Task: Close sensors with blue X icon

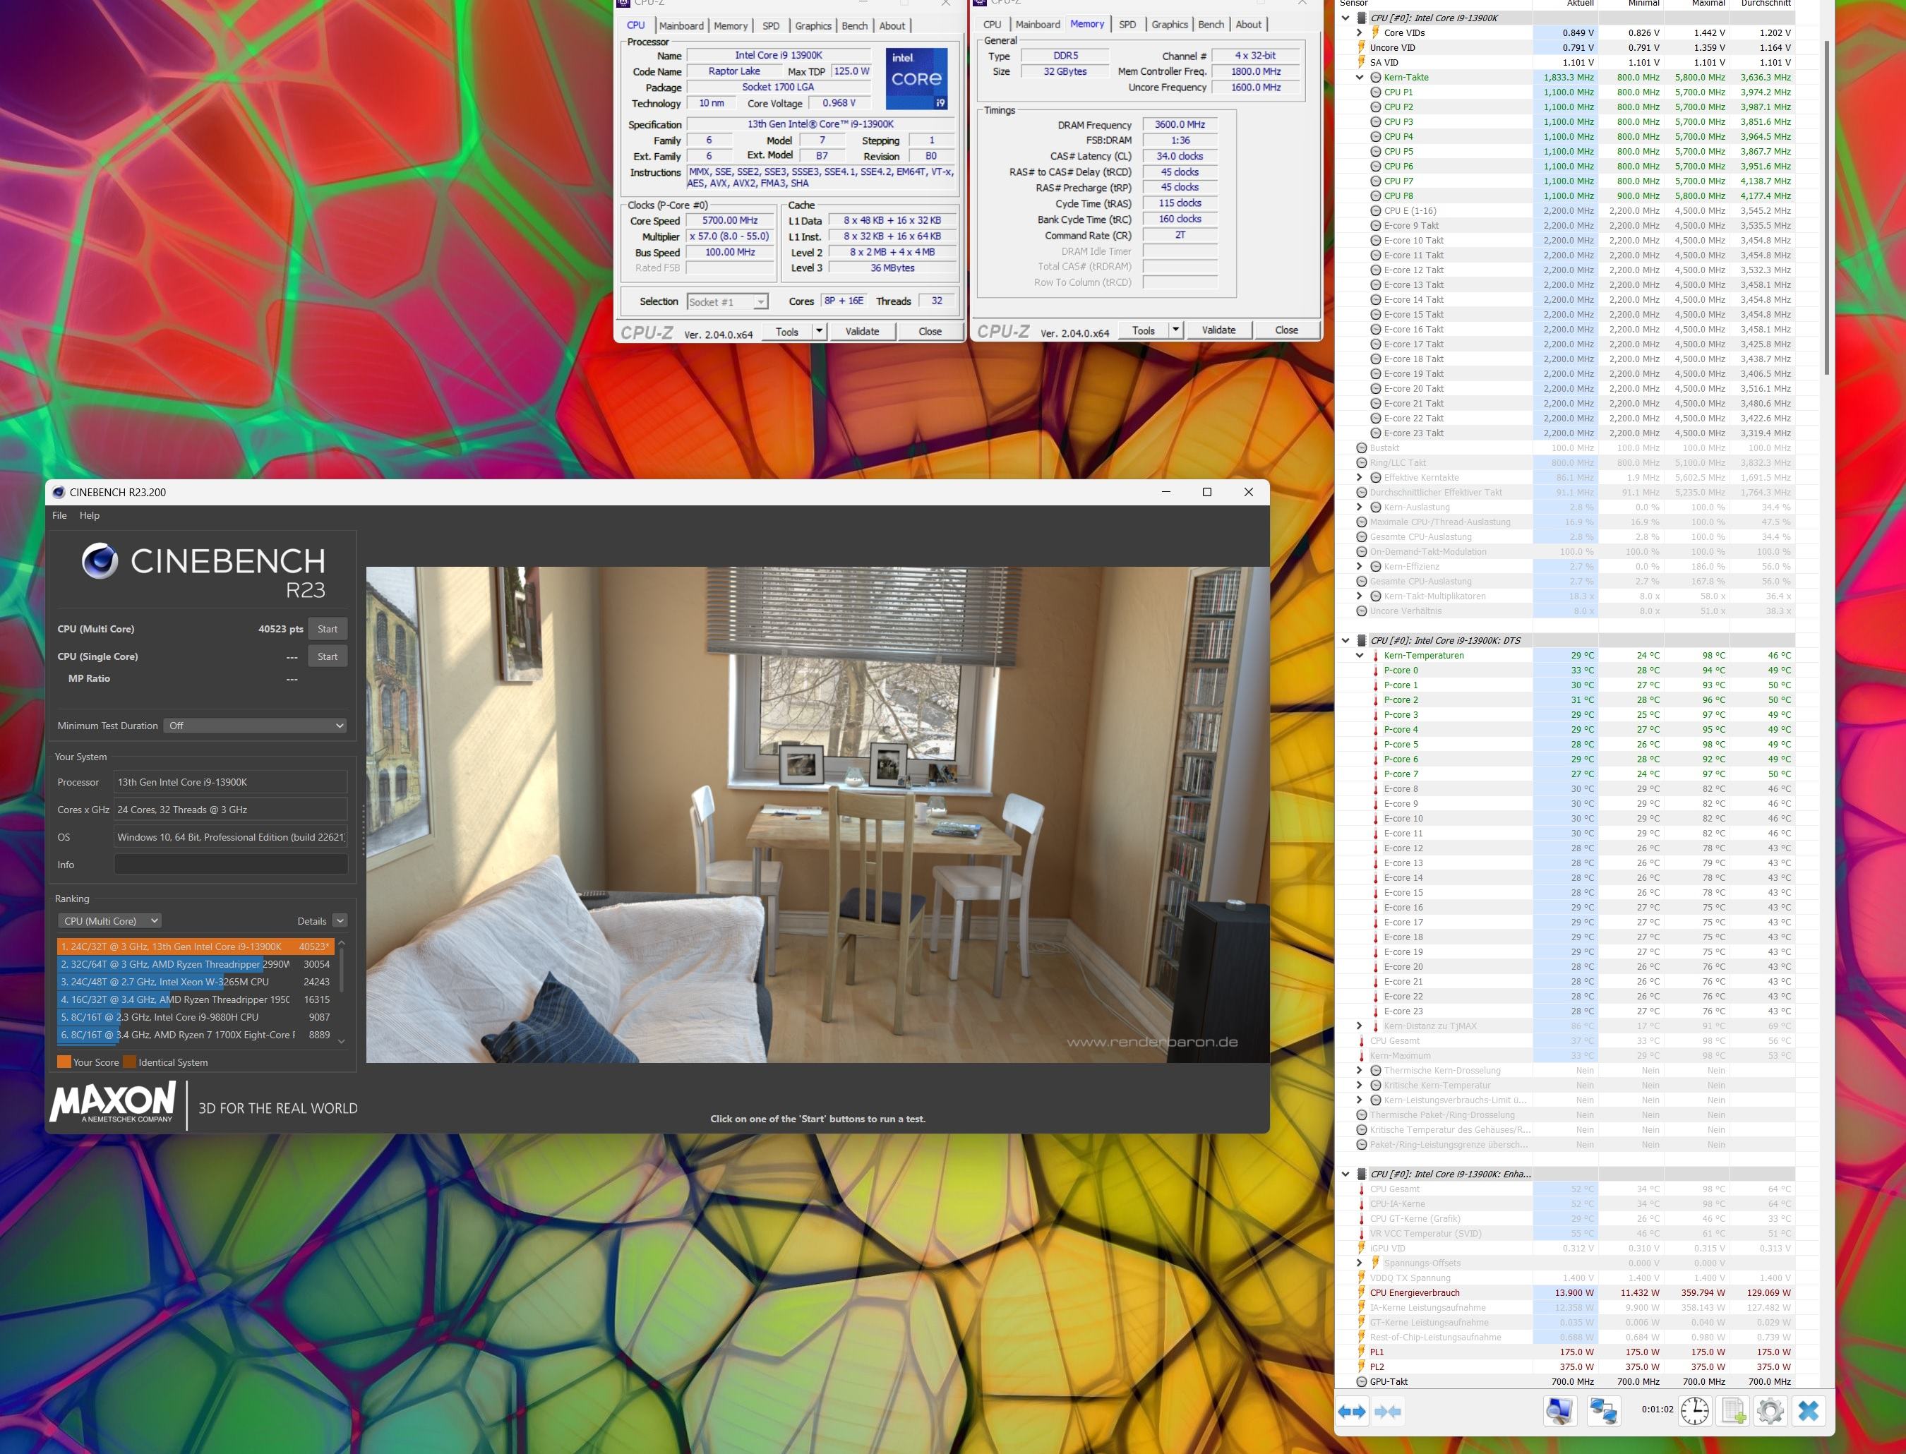Action: pos(1808,1411)
